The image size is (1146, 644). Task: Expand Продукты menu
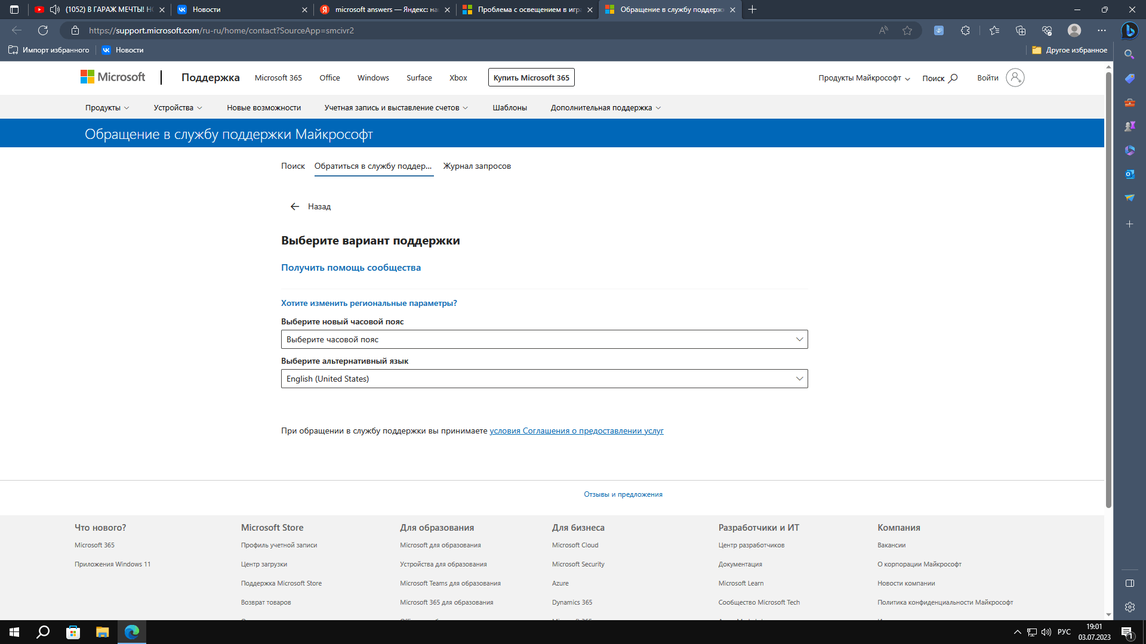tap(107, 108)
